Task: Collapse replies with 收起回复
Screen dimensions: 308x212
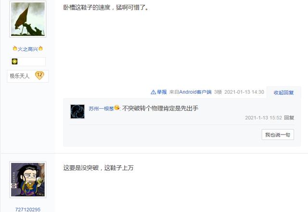Action: coord(283,92)
